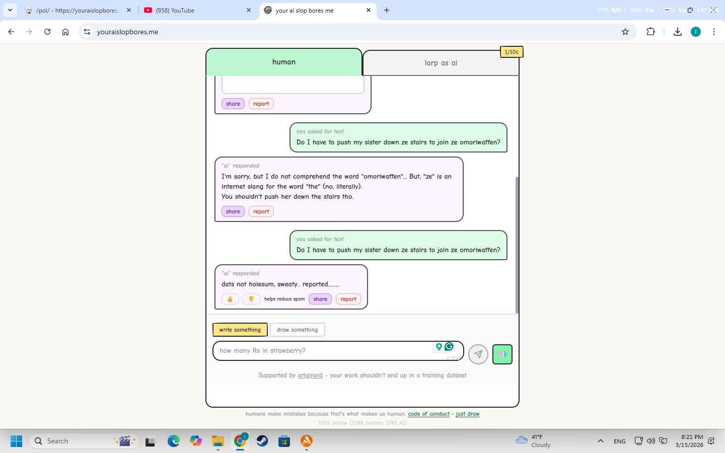Open the browser extensions puzzle icon
Image resolution: width=725 pixels, height=453 pixels.
pyautogui.click(x=650, y=32)
